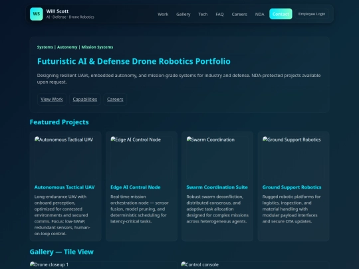This screenshot has width=359, height=269.
Task: Select the Swarm Coordination Suite card title
Action: (217, 187)
